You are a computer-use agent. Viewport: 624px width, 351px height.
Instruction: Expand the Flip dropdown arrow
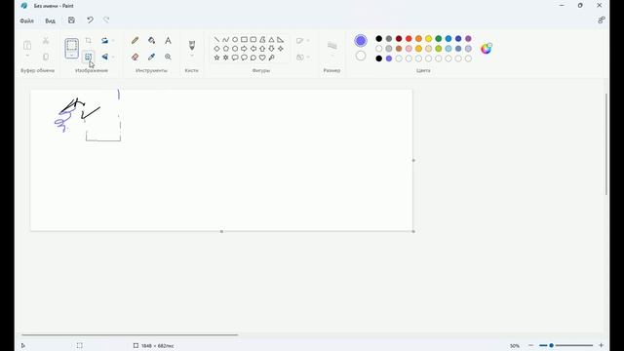tap(113, 57)
